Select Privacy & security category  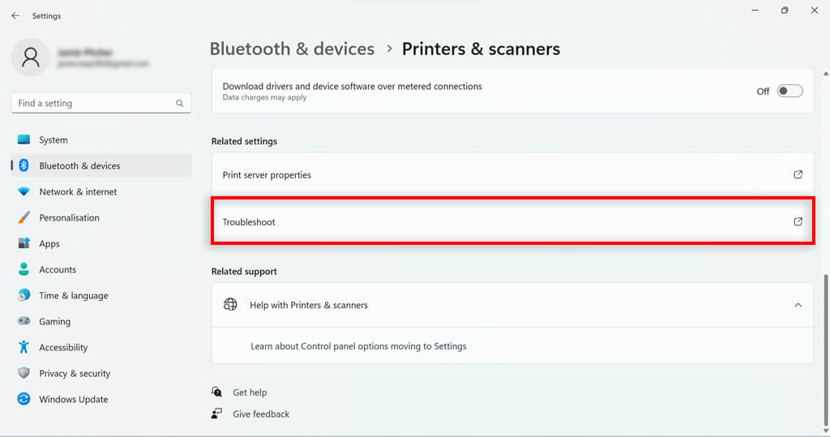tap(74, 373)
